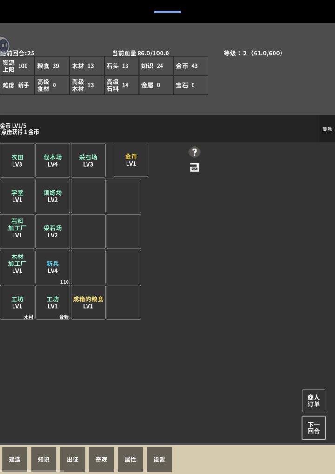Click the 当前回合:25 label

point(17,53)
